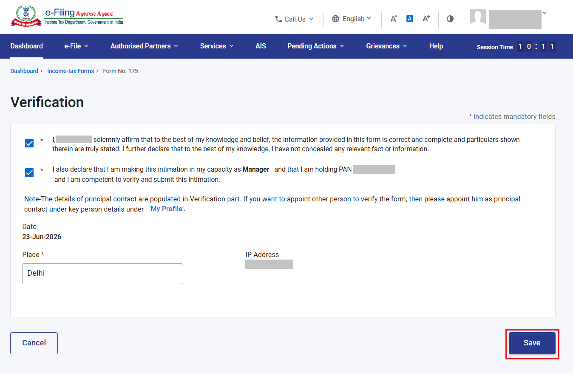Decrease font size with the A- icon

pos(394,19)
